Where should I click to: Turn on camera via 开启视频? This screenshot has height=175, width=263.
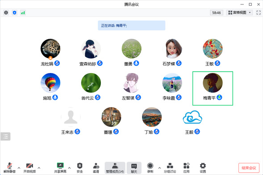coord(29,168)
